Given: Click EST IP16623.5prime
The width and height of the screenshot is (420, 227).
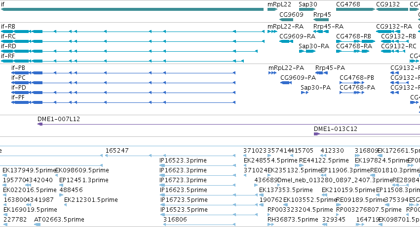Looking at the screenshot, I should (209, 195).
